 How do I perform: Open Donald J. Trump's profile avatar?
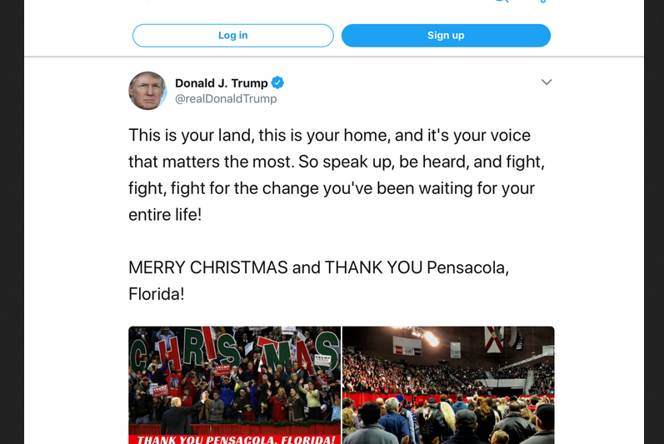click(x=147, y=91)
